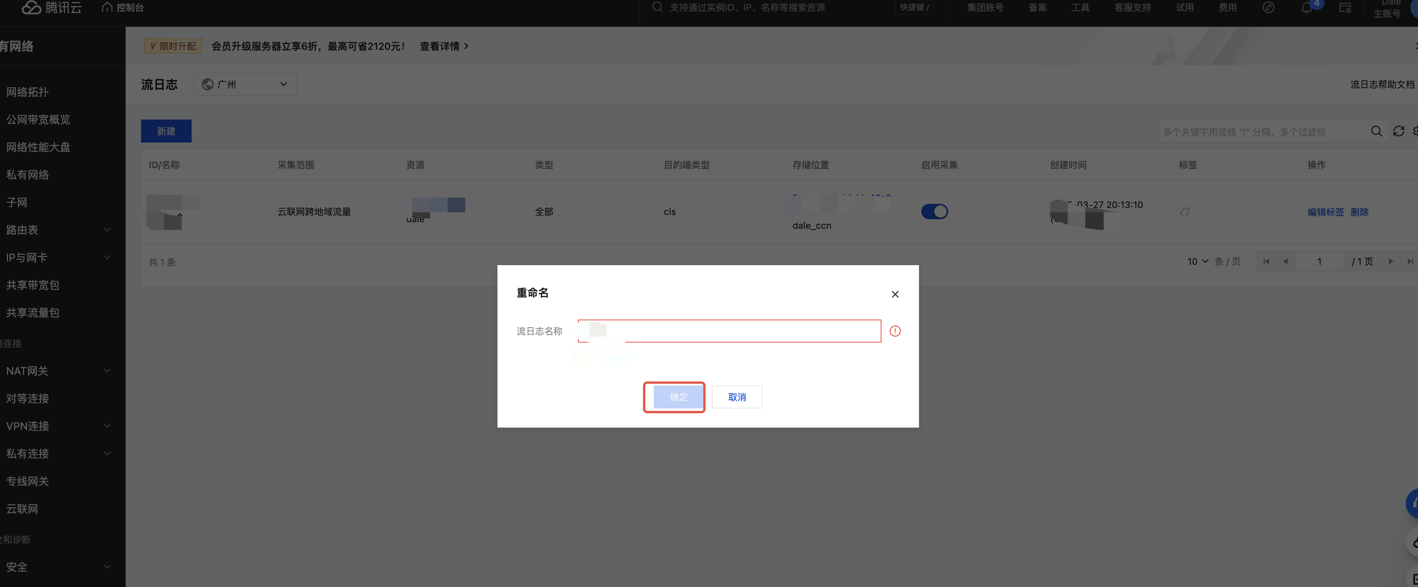Open 试用 in the top bar

(x=1185, y=7)
